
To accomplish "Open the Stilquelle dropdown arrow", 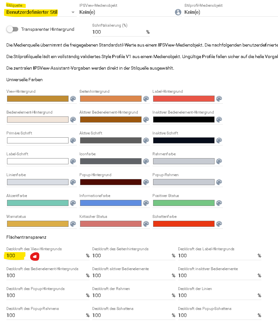I will [x=73, y=13].
